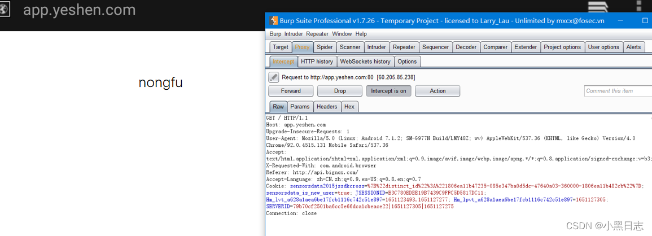Viewport: 652px width, 236px height.
Task: Open the Repeater menu in menu bar
Action: 317,34
